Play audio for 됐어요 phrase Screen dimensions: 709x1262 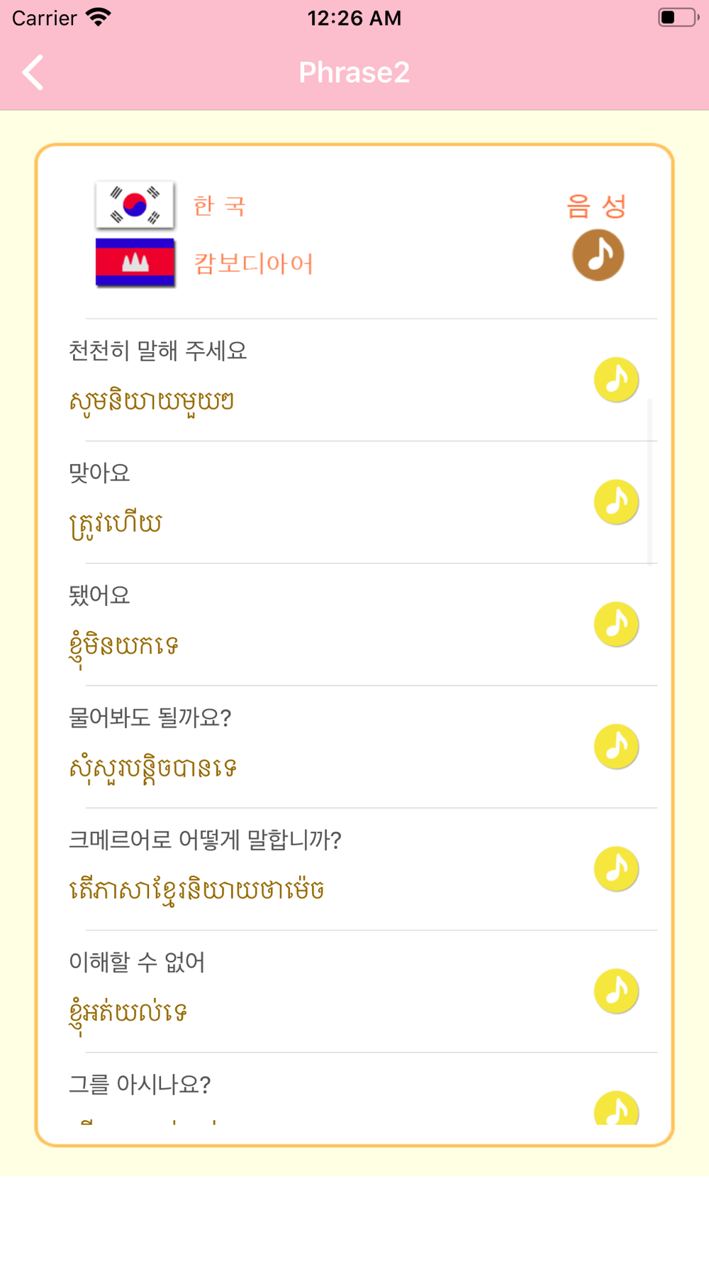[616, 624]
